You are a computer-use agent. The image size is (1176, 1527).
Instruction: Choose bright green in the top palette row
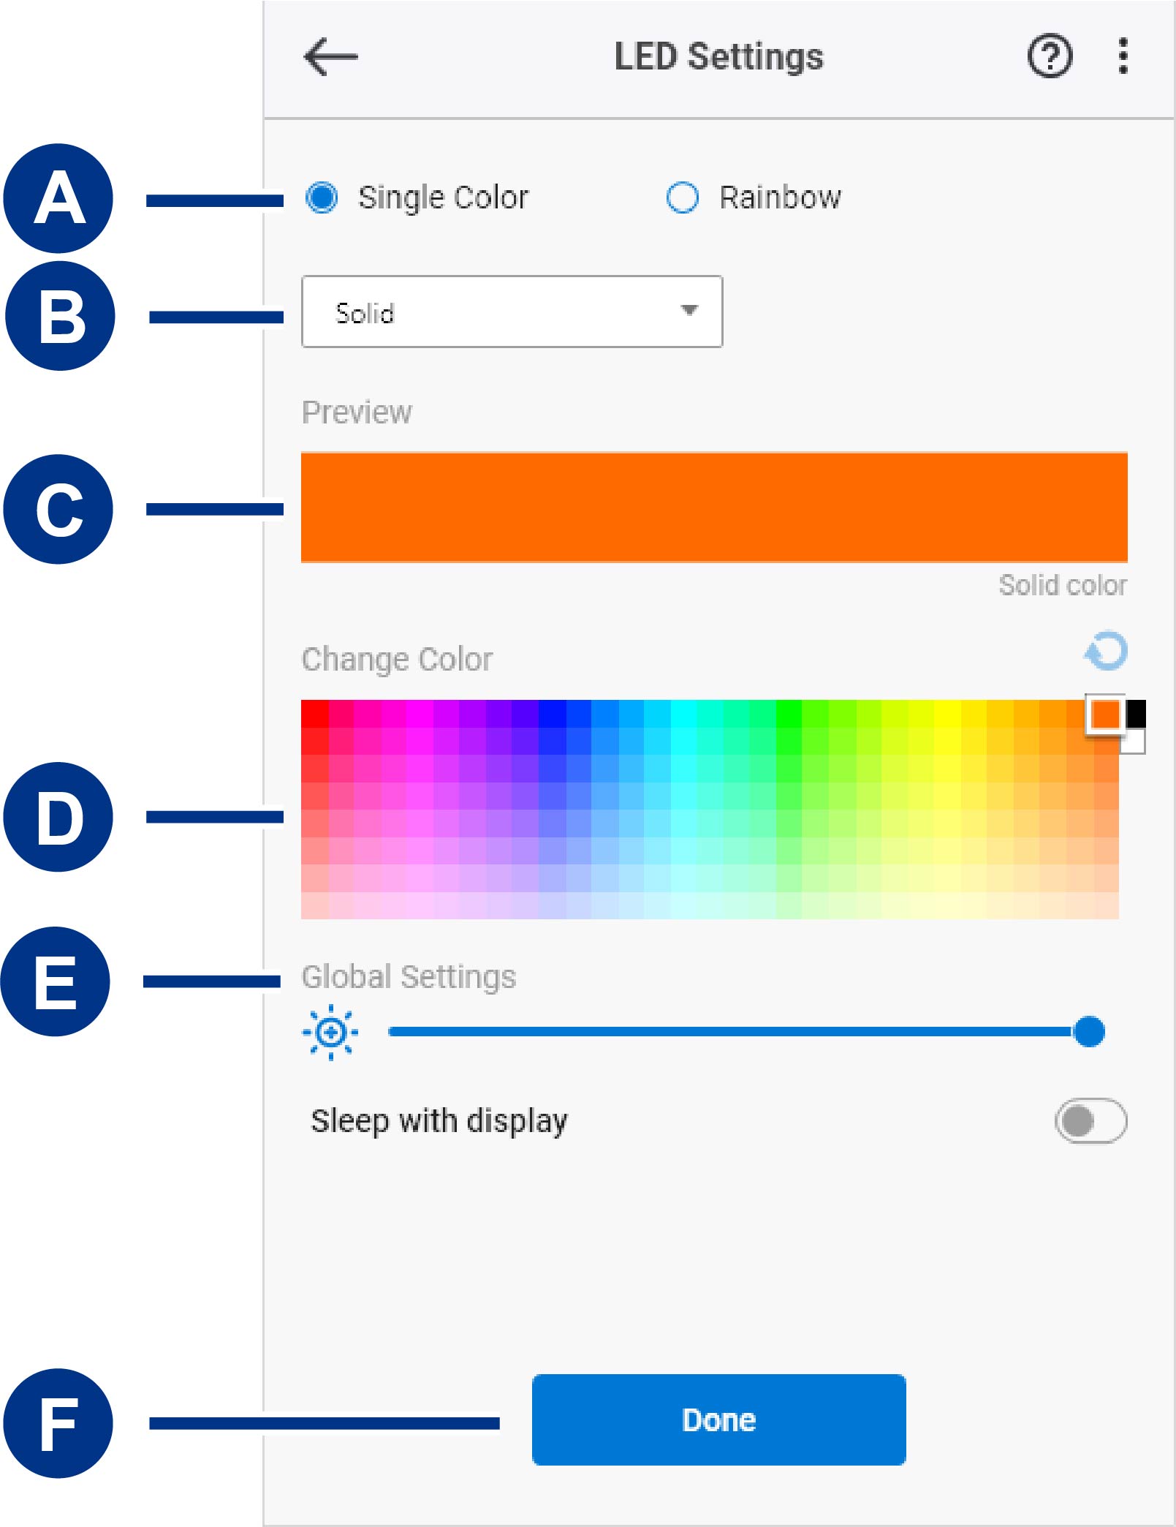(789, 713)
